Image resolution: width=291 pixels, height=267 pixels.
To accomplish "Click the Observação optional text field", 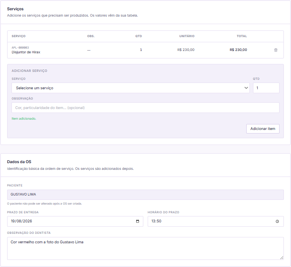I will 145,107.
